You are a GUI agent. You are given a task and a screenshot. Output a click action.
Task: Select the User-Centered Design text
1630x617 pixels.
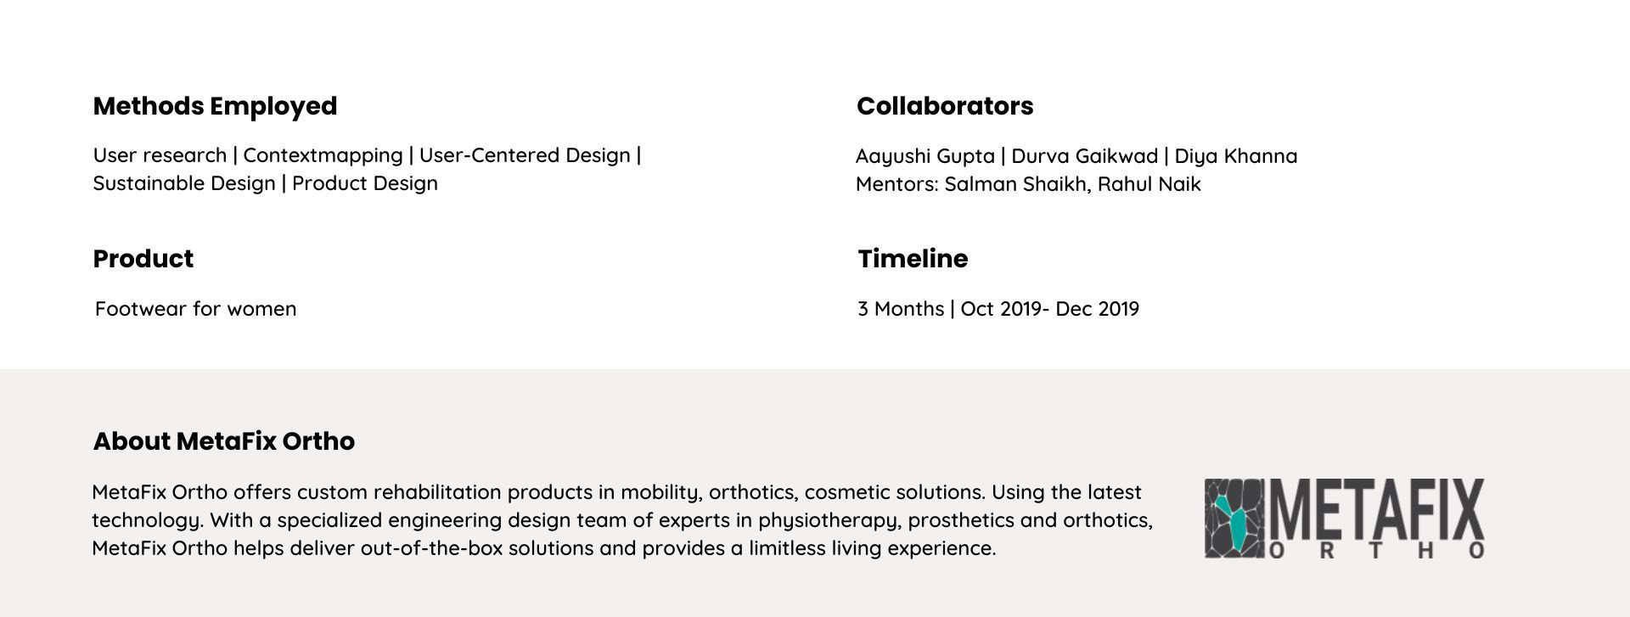pos(525,155)
